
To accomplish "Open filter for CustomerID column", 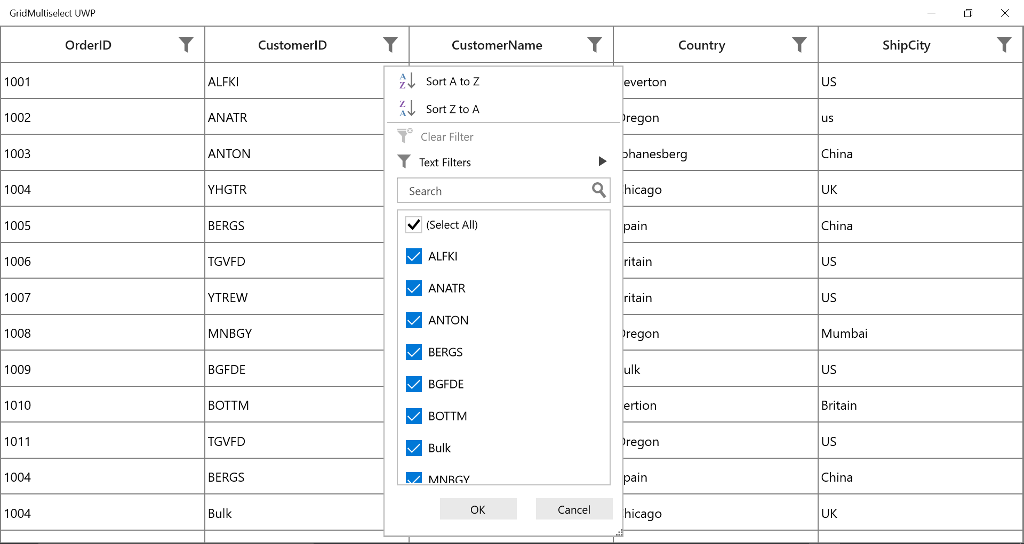I will point(390,45).
